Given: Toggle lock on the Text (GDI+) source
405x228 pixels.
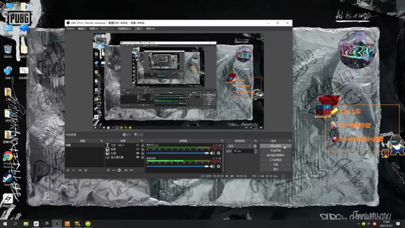Looking at the screenshot, I should pyautogui.click(x=143, y=145).
